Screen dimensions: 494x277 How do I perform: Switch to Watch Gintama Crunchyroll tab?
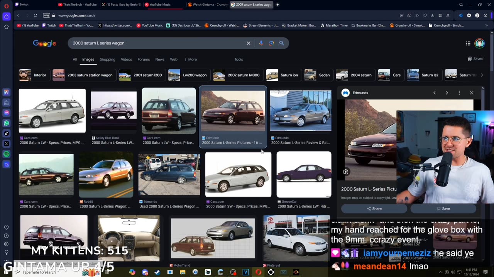(207, 5)
